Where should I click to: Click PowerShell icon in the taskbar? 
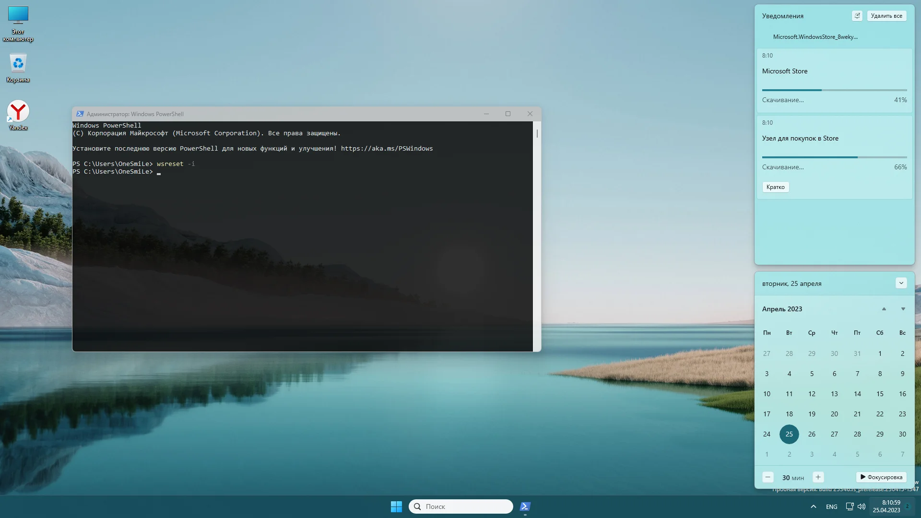coord(525,506)
